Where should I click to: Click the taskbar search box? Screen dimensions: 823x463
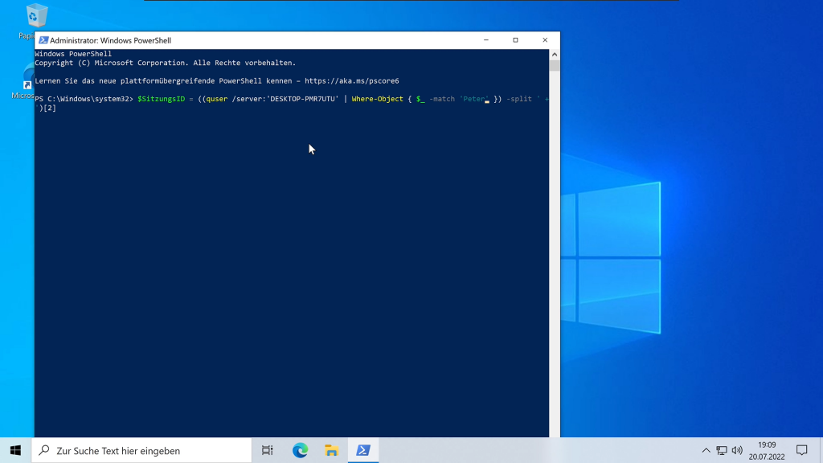tap(141, 450)
